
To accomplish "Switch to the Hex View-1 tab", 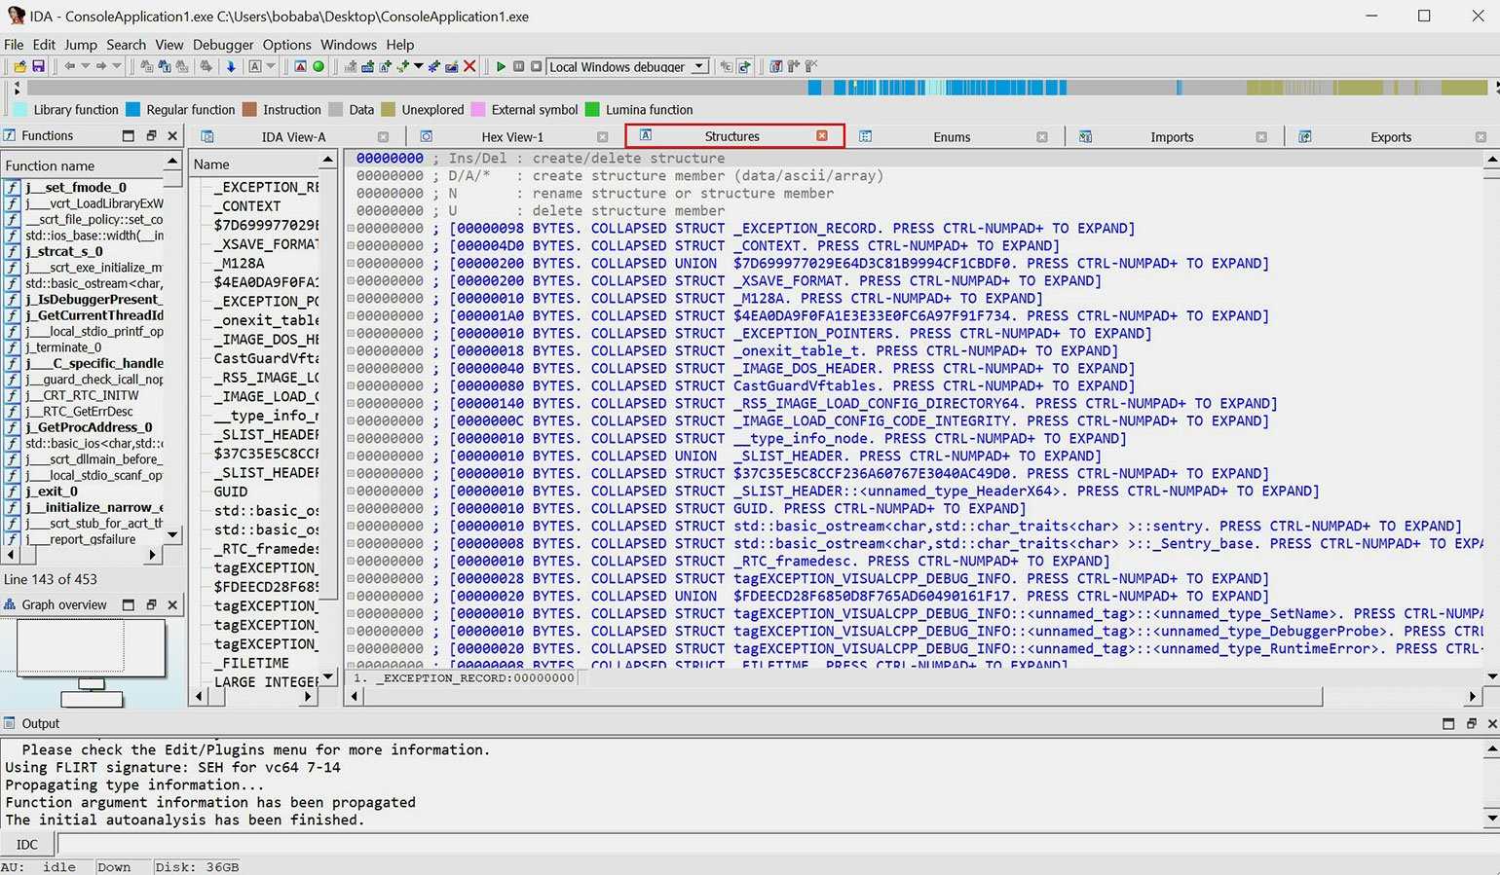I will 512,137.
